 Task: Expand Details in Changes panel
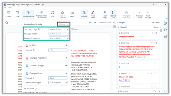(157, 27)
